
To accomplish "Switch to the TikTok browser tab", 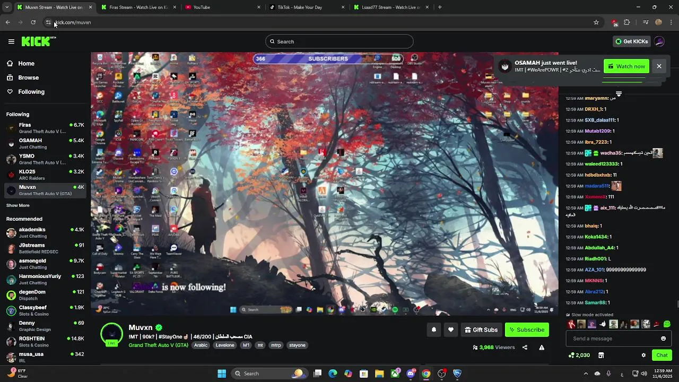I will [307, 7].
